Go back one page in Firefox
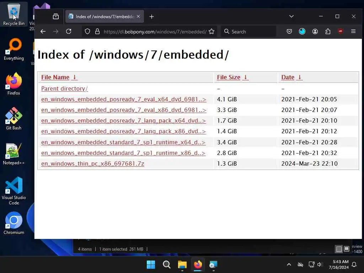Image resolution: width=364 pixels, height=273 pixels. tap(43, 31)
